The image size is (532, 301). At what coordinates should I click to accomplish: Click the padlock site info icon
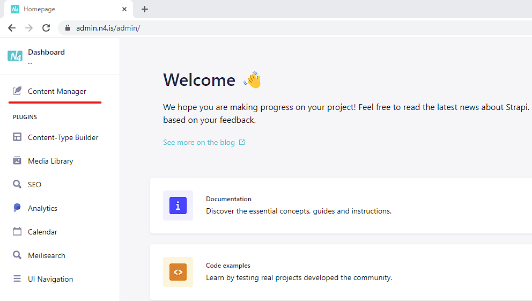point(68,28)
